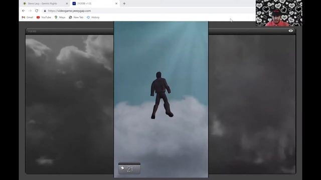
Task: Click the flying character in the sky
Action: click(162, 95)
